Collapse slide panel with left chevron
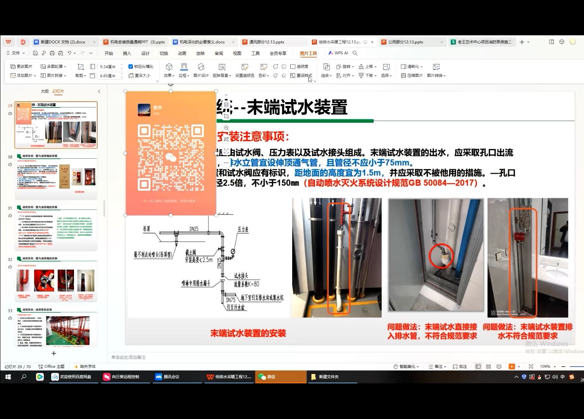584x419 pixels. point(99,91)
